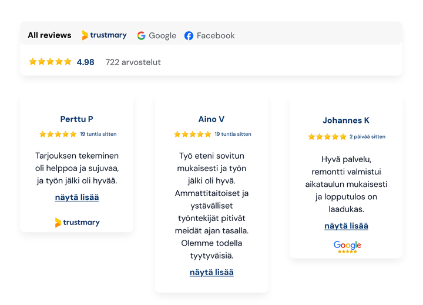Show the Facebook reviews tab
This screenshot has width=423, height=305.
209,35
